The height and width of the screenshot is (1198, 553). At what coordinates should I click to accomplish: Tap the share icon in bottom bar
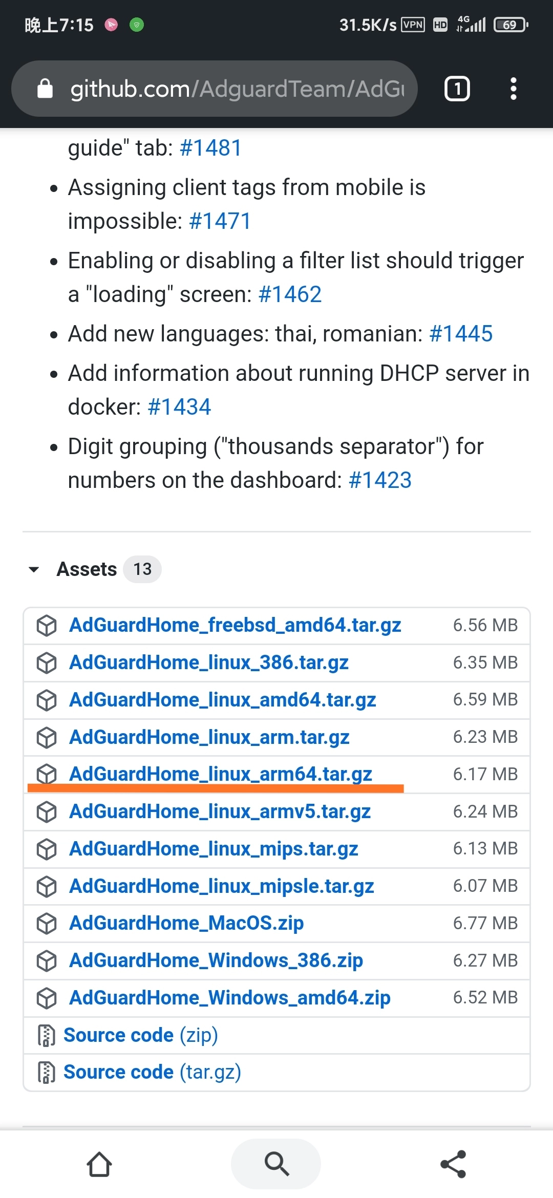point(454,1164)
